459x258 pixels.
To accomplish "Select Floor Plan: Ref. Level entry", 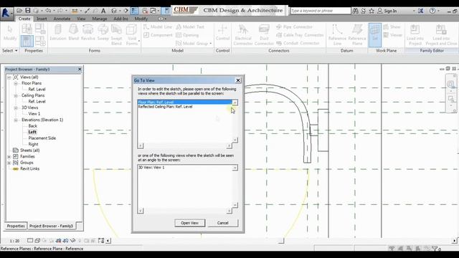I will [x=185, y=102].
